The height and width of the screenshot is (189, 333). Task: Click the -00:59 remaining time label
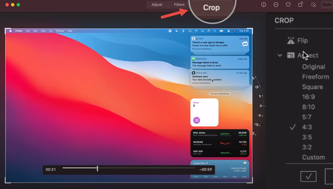tap(205, 169)
